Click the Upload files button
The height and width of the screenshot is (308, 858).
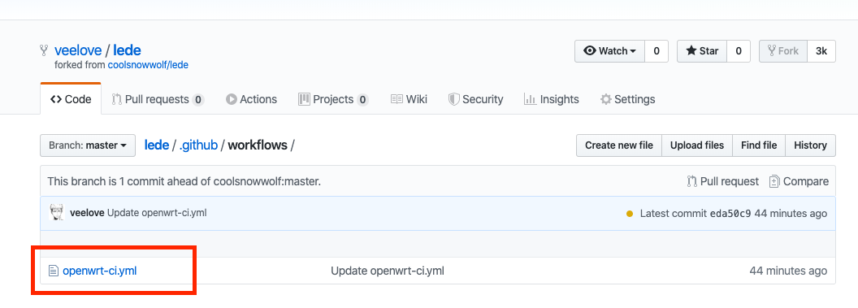pyautogui.click(x=697, y=145)
